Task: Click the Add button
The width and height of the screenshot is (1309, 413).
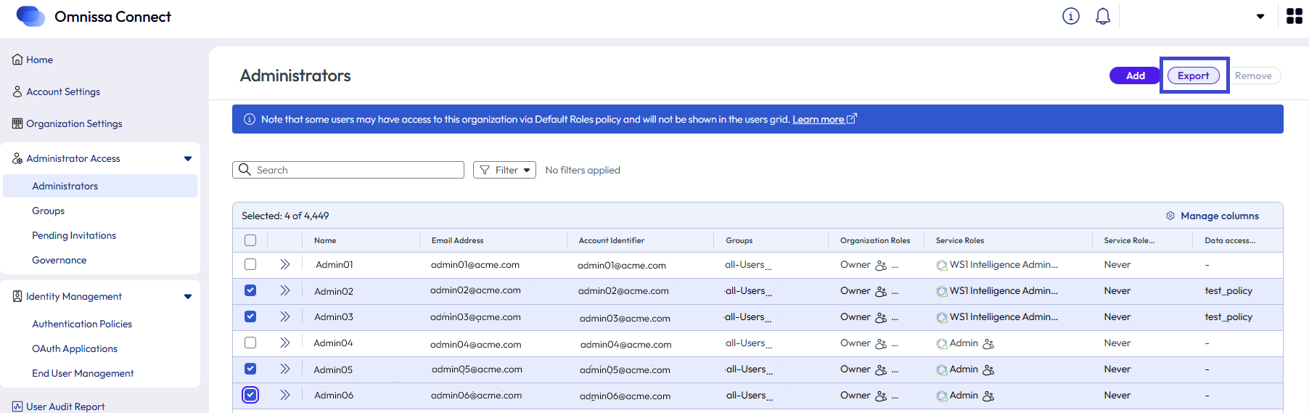Action: pos(1136,75)
